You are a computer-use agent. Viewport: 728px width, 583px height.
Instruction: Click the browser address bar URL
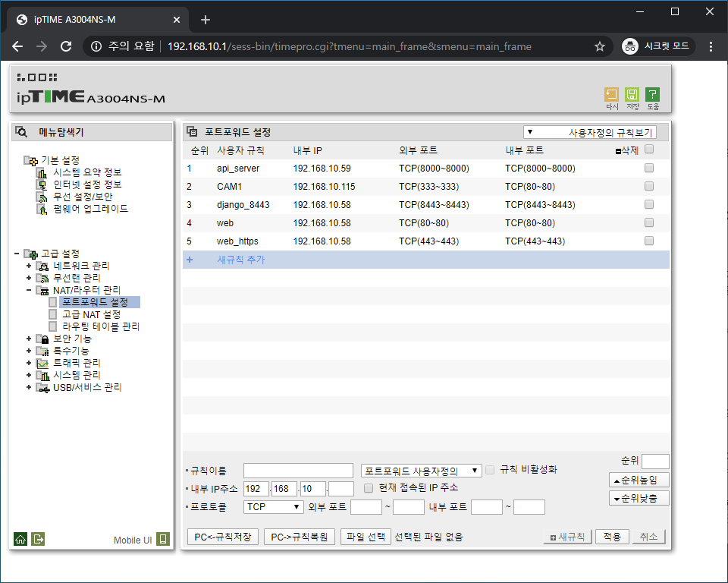[349, 46]
